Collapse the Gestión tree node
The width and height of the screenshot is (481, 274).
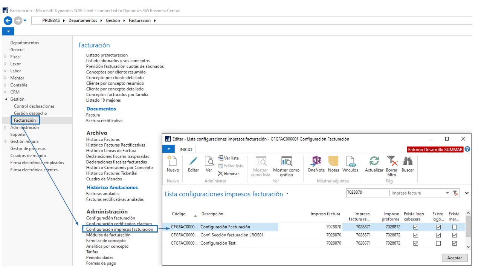tap(6, 99)
